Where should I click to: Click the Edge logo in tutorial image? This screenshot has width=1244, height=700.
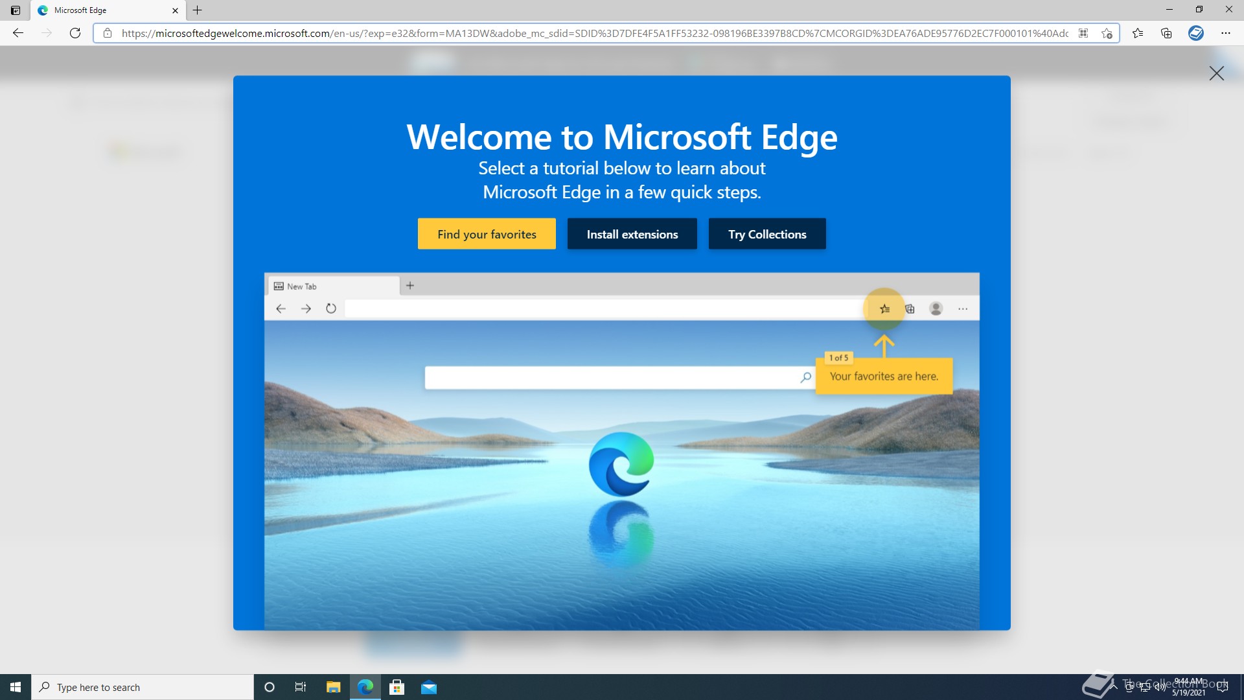coord(621,464)
